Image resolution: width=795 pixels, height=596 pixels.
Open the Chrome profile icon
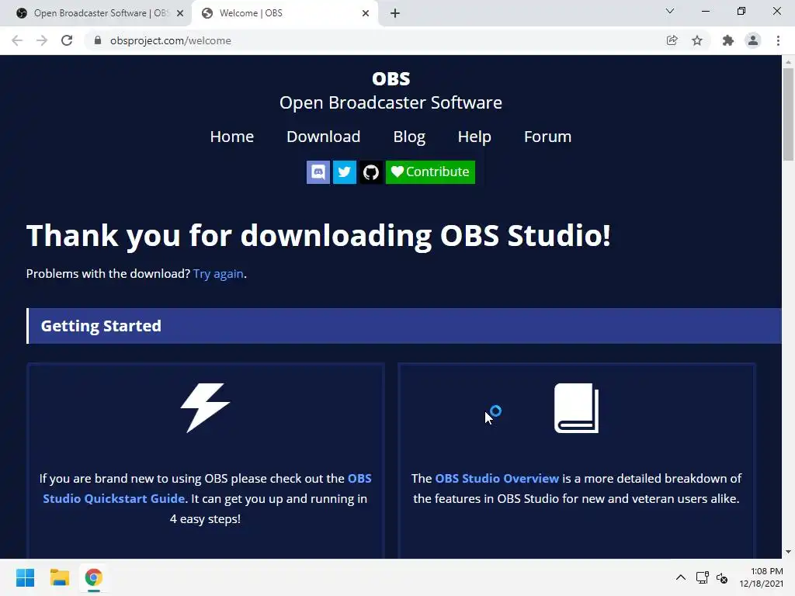pyautogui.click(x=753, y=40)
